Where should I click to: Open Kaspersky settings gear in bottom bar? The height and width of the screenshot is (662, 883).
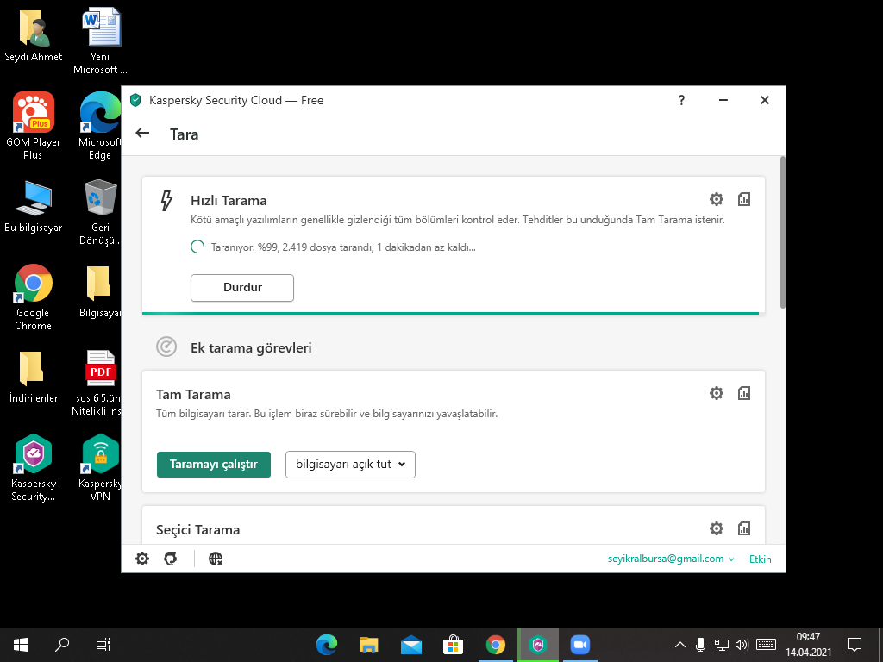[142, 559]
